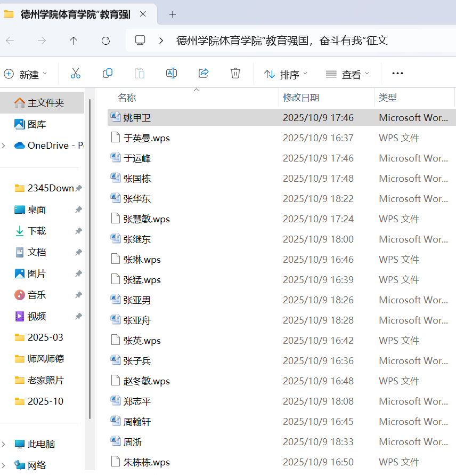Sort by the 修改日期 column header
Image resolution: width=456 pixels, height=475 pixels.
(x=301, y=98)
